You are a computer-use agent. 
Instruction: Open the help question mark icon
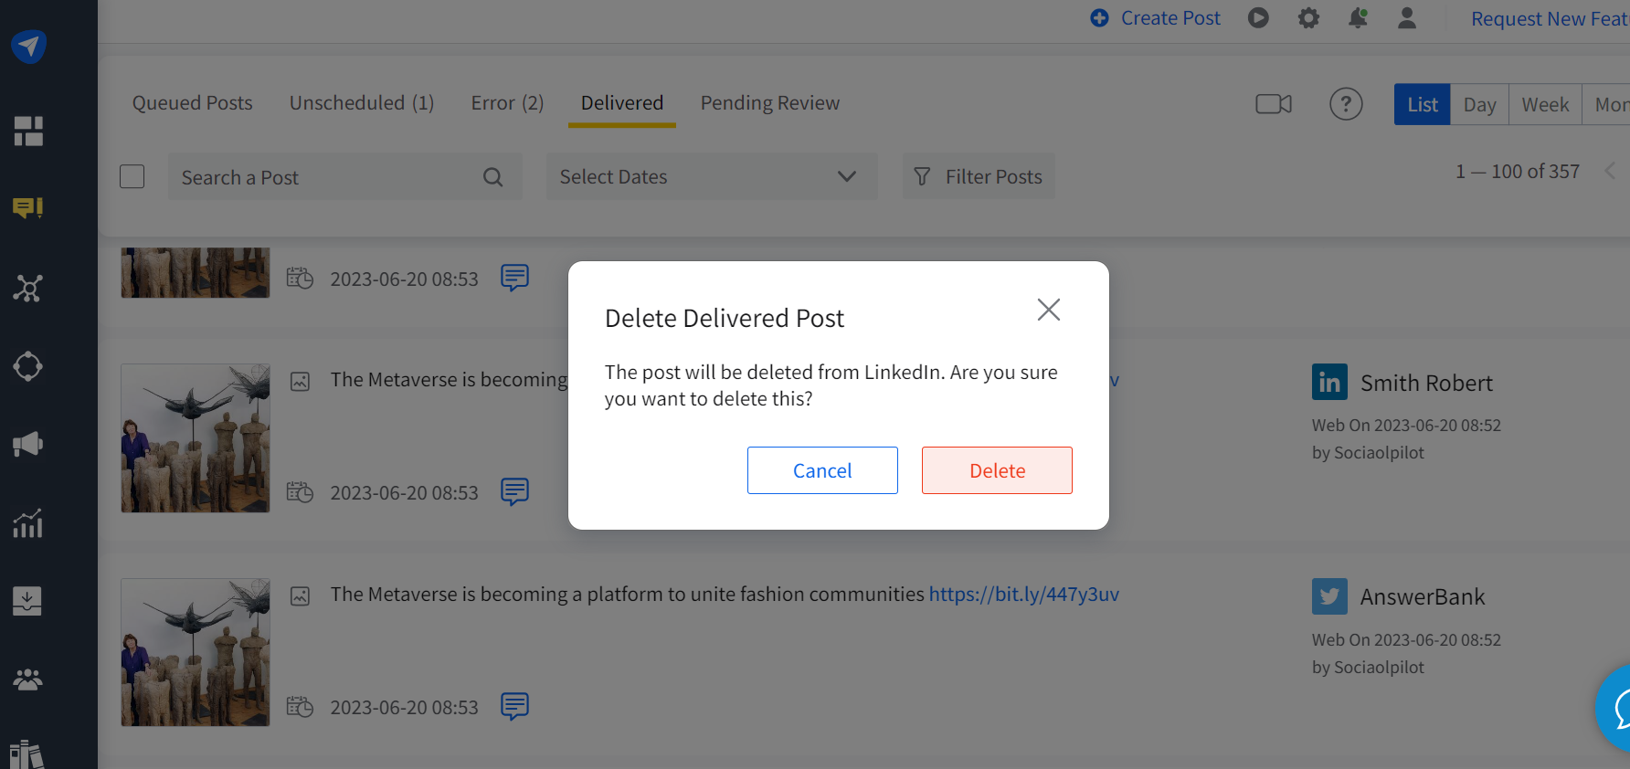[1345, 104]
